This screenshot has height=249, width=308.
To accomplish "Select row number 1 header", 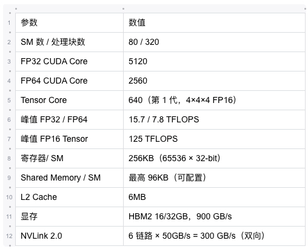I will [x=9, y=23].
